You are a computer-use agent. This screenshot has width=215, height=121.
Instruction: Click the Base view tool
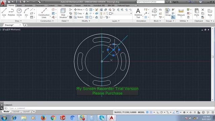(210, 12)
